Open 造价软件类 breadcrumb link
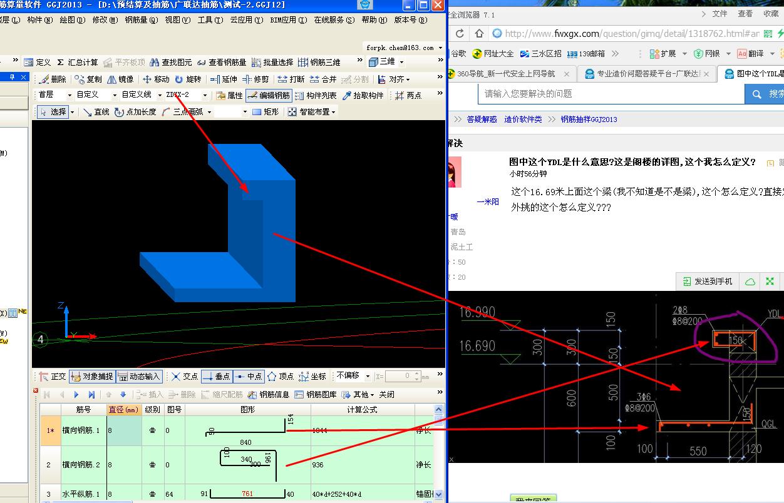The image size is (784, 503). point(524,119)
